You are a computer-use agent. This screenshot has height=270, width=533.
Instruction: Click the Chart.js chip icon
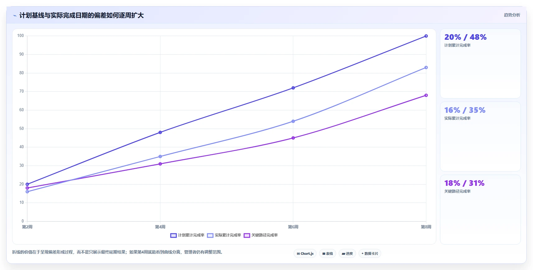coord(298,254)
